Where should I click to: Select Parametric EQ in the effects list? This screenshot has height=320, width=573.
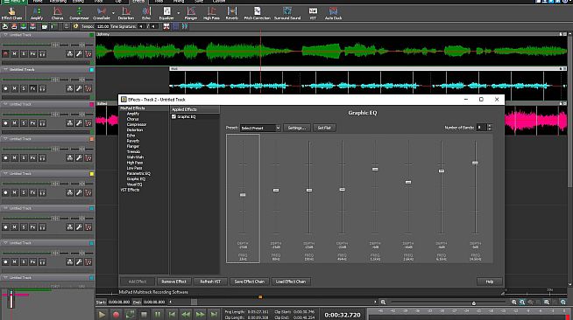(x=138, y=173)
